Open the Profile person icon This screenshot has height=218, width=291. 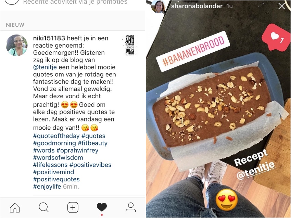(x=131, y=207)
